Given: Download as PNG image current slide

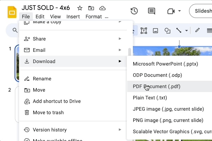Looking at the screenshot, I should tap(170, 120).
